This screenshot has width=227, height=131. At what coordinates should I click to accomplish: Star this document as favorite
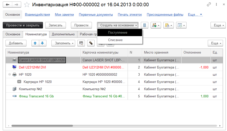click(27, 5)
